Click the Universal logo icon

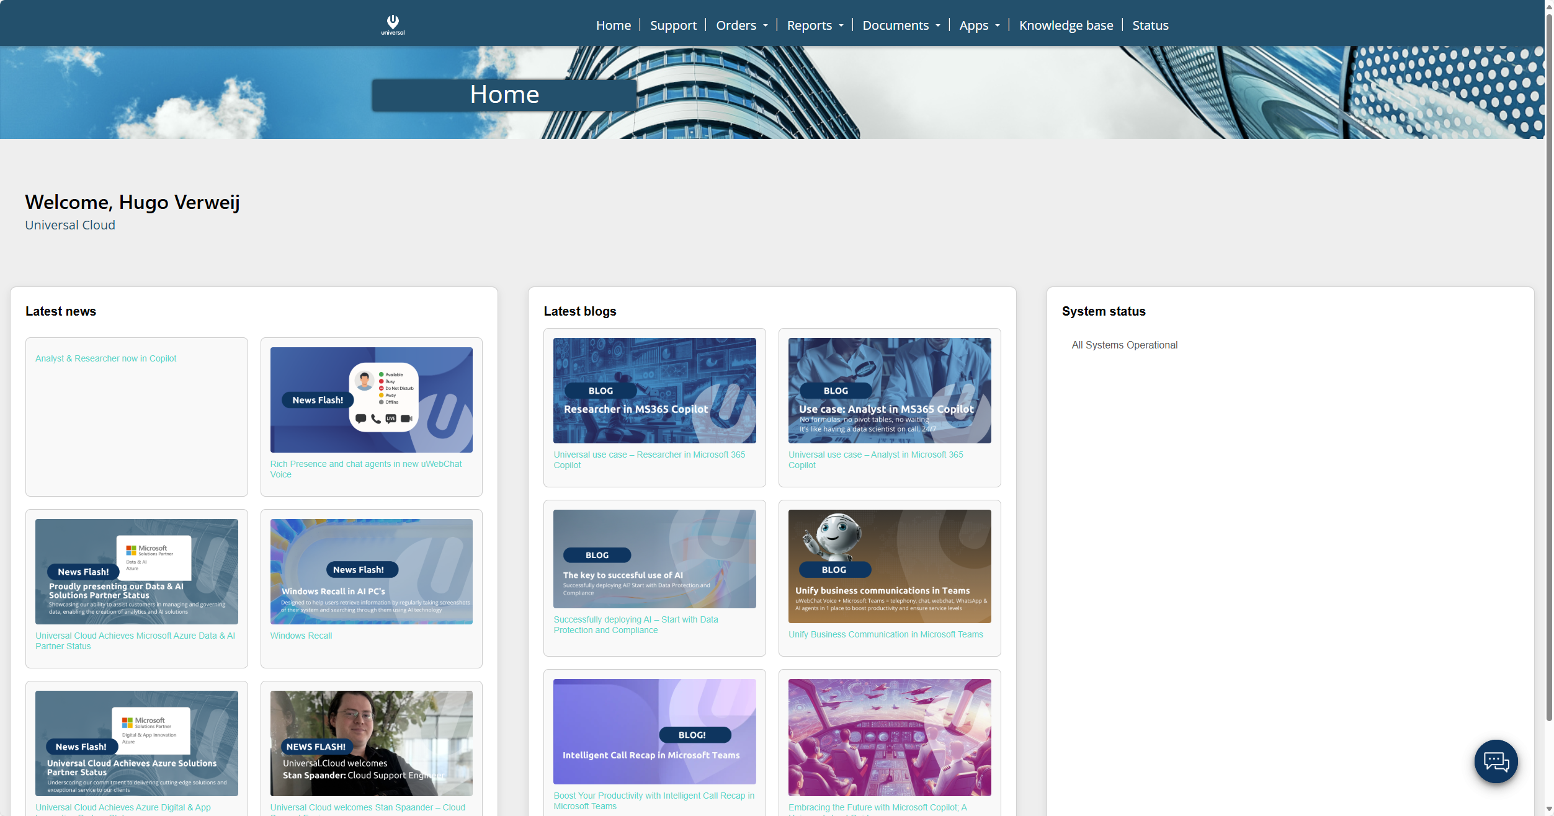pyautogui.click(x=393, y=24)
